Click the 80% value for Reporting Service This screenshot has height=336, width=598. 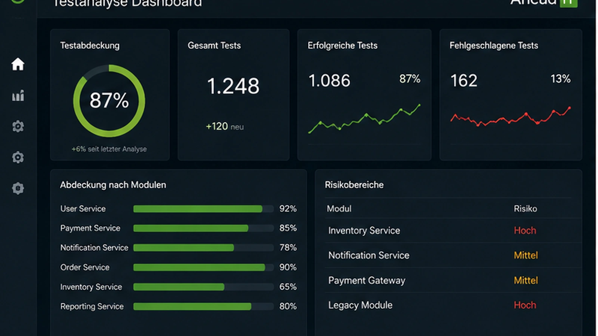click(x=288, y=307)
